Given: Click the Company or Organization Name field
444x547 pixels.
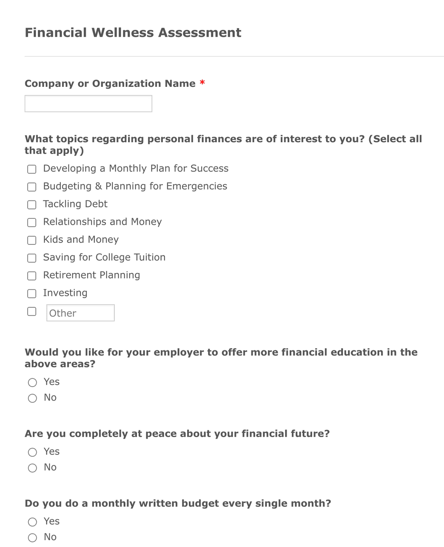Looking at the screenshot, I should [88, 103].
